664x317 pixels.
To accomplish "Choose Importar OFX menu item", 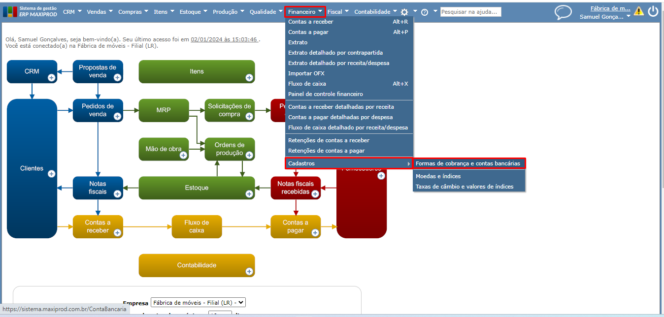I will pos(349,73).
